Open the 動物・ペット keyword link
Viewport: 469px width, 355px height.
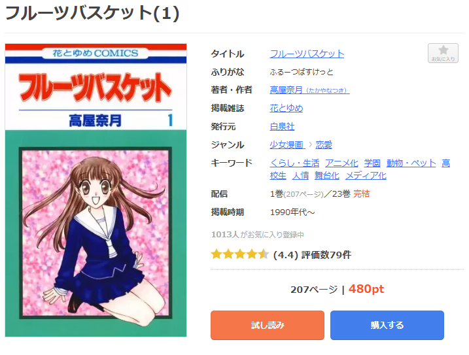(x=411, y=163)
